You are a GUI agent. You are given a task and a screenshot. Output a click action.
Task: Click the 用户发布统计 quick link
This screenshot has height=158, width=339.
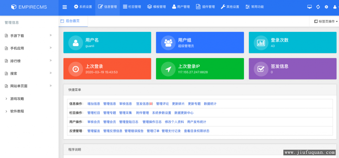pos(197,122)
